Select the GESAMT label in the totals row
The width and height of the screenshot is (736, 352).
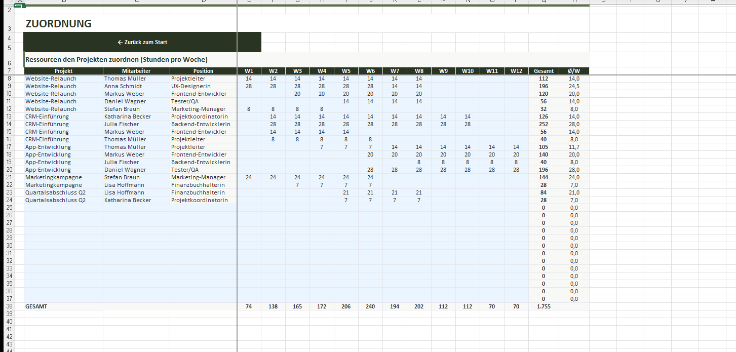click(x=36, y=306)
